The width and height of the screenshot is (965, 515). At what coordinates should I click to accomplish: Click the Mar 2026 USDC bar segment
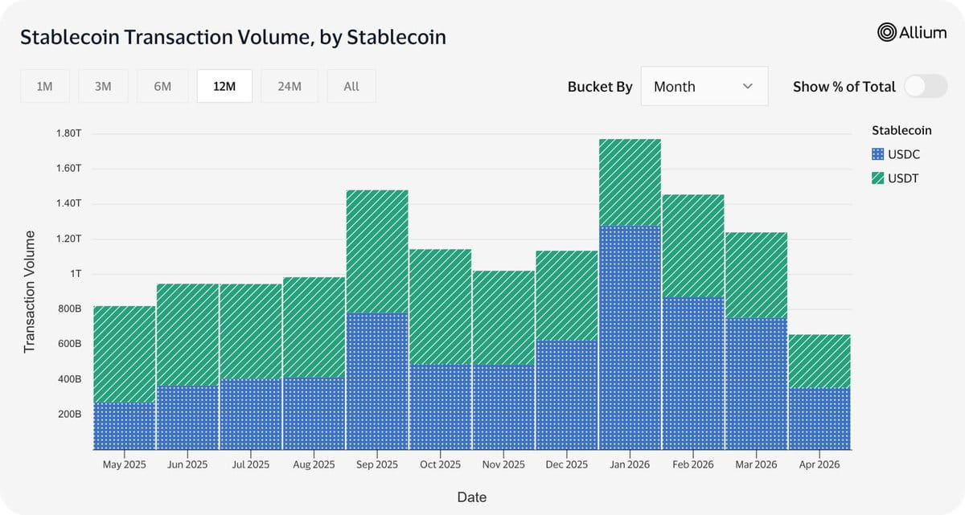(x=756, y=383)
